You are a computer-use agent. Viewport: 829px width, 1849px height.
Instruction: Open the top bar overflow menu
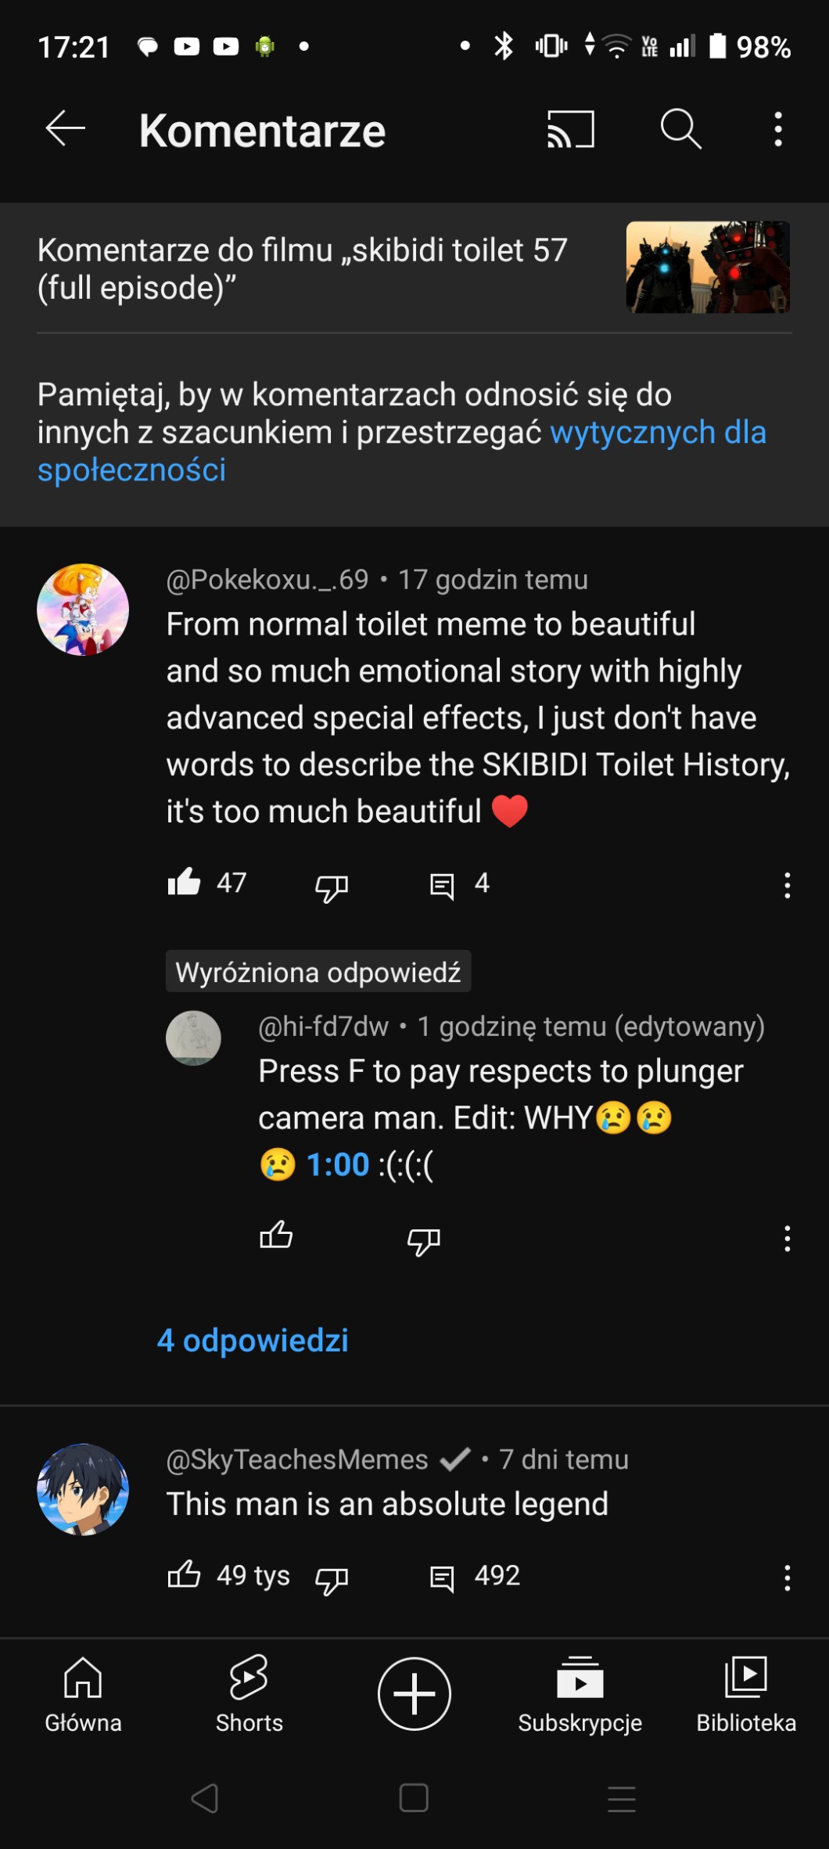pyautogui.click(x=777, y=129)
